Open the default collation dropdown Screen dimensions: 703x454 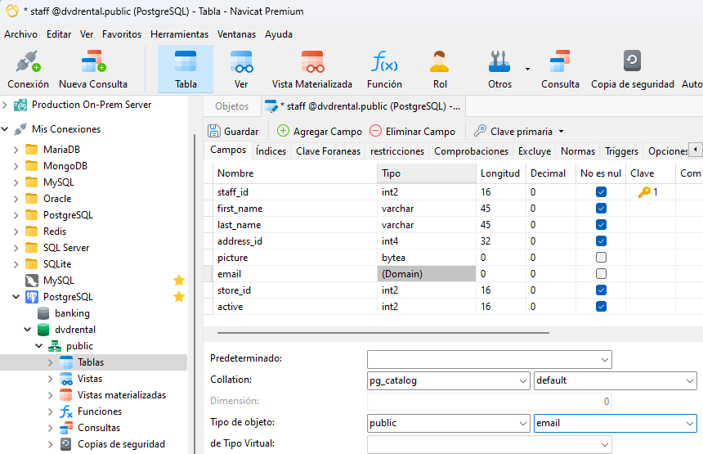(x=690, y=381)
